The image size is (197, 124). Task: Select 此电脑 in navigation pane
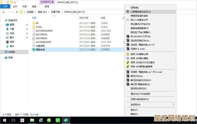pyautogui.click(x=11, y=52)
